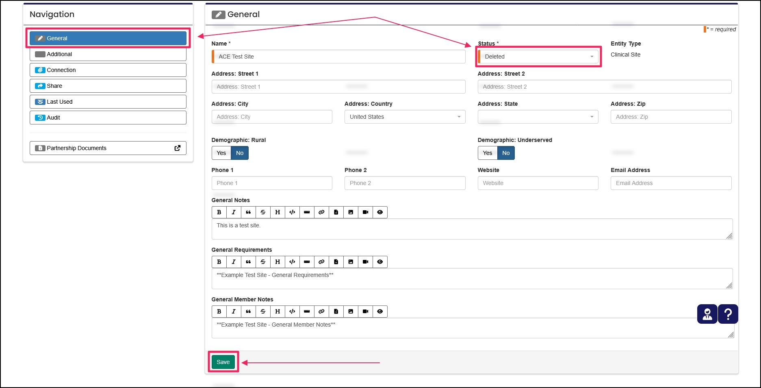Grab the General Notes textarea resize handle
The width and height of the screenshot is (761, 388).
tap(729, 236)
